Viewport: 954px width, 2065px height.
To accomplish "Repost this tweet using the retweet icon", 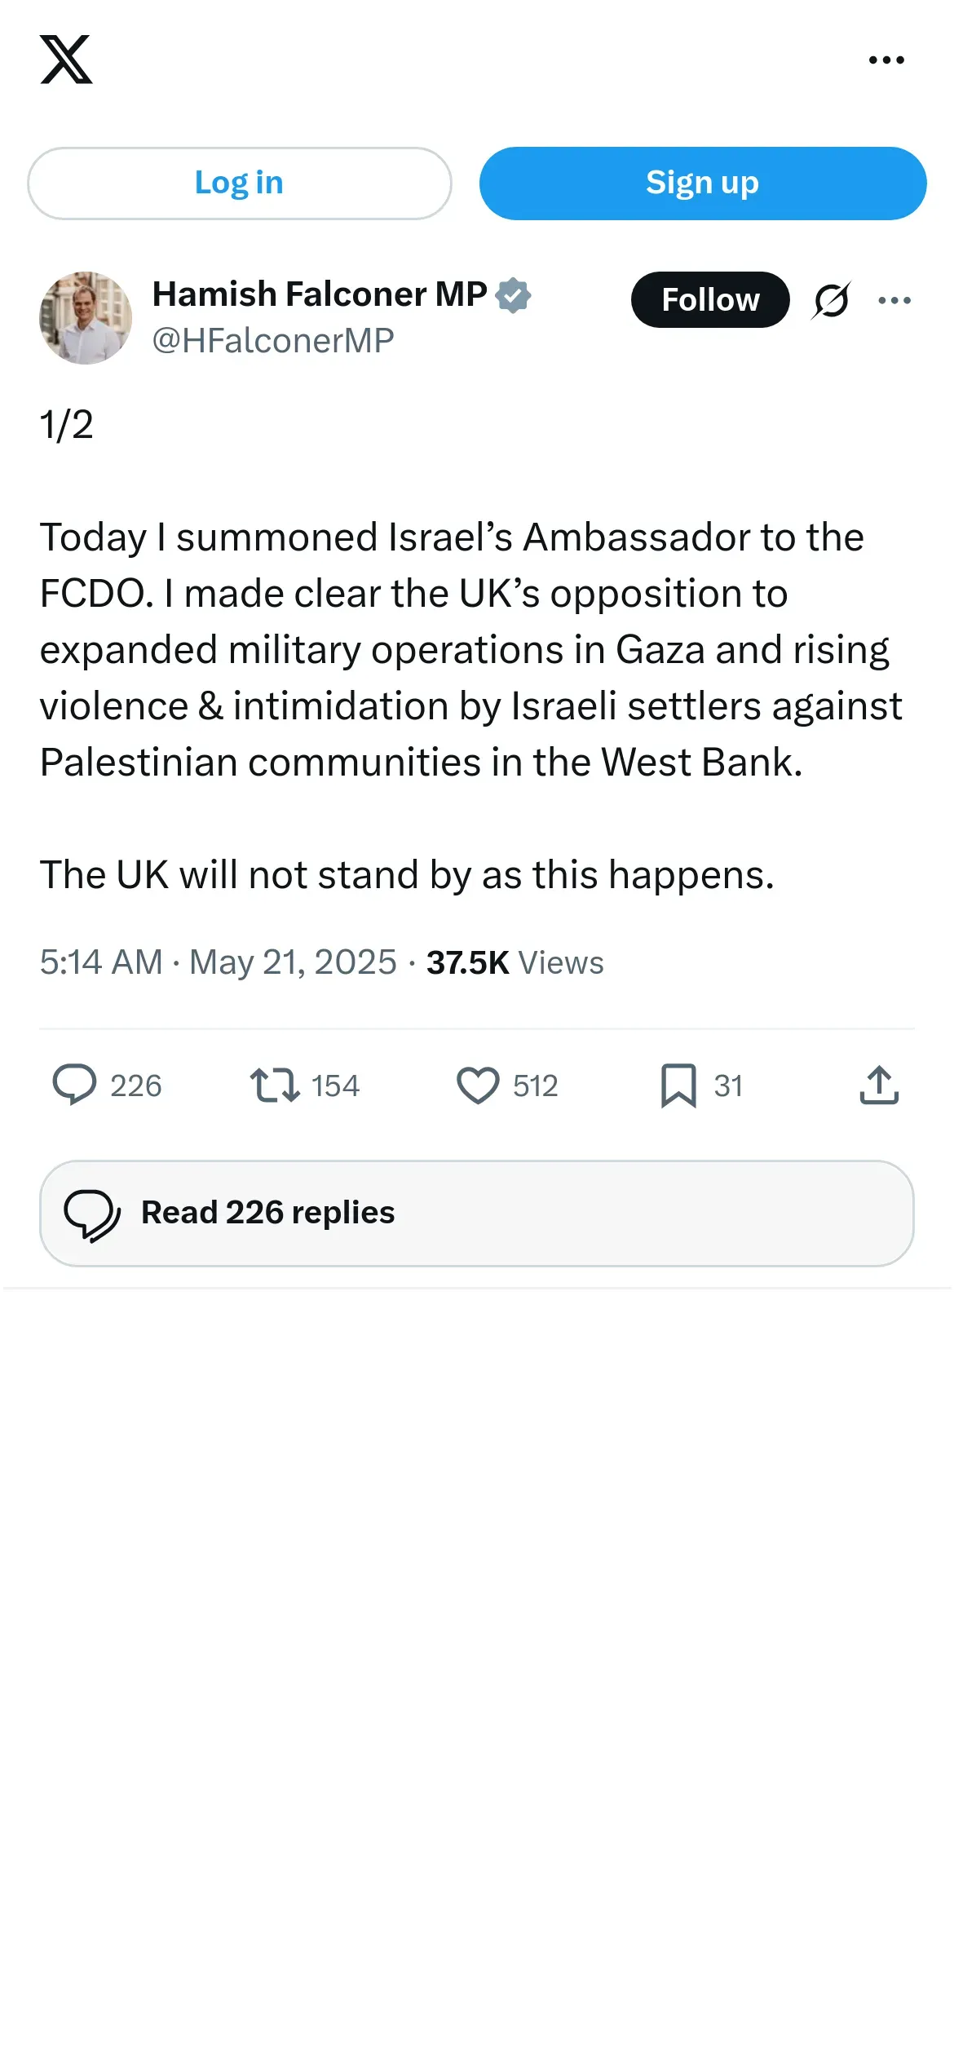I will (275, 1086).
